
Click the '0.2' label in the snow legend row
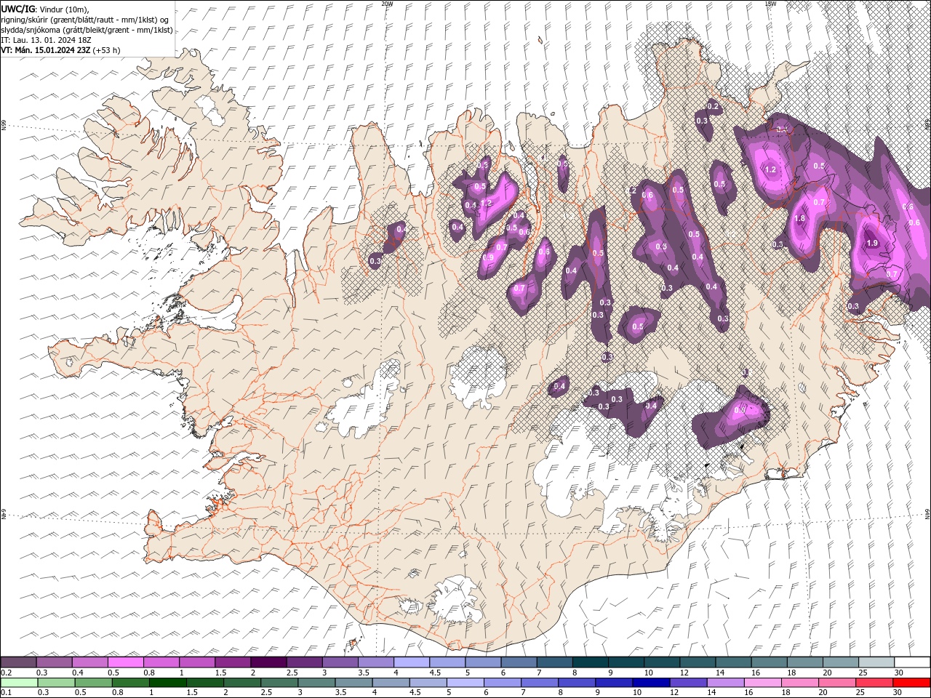coord(7,673)
